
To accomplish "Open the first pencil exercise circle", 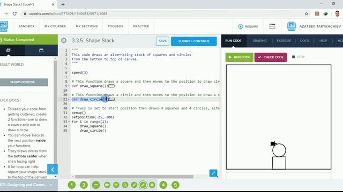I will (134, 185).
